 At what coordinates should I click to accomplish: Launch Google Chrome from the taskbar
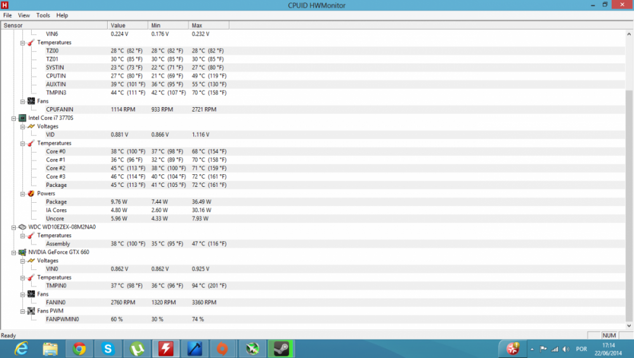[x=79, y=348]
